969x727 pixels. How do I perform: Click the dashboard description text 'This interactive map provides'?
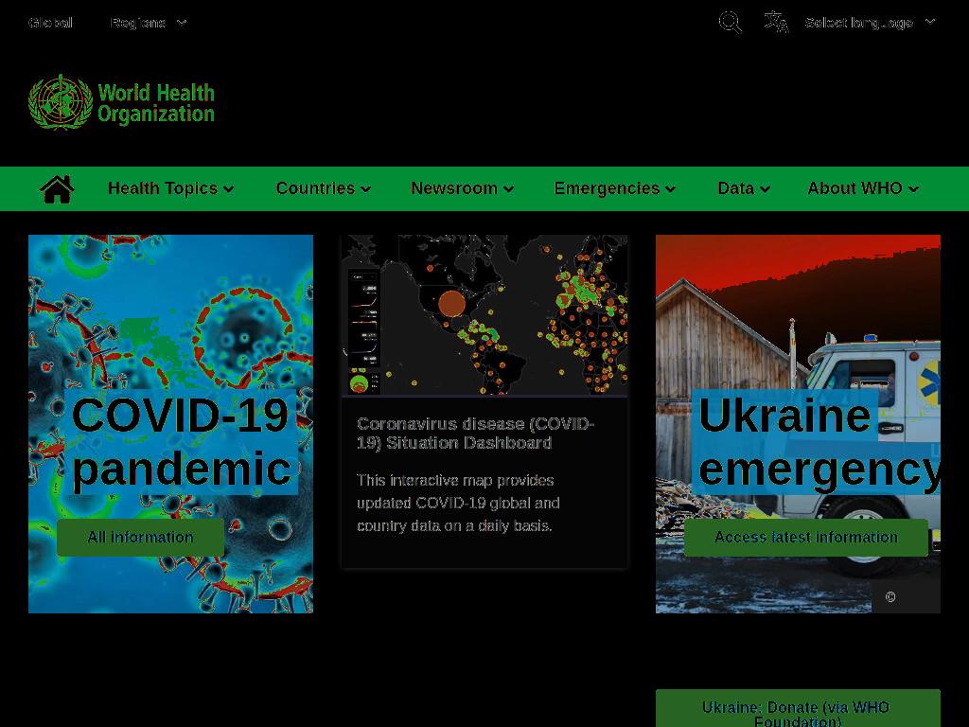pos(455,480)
